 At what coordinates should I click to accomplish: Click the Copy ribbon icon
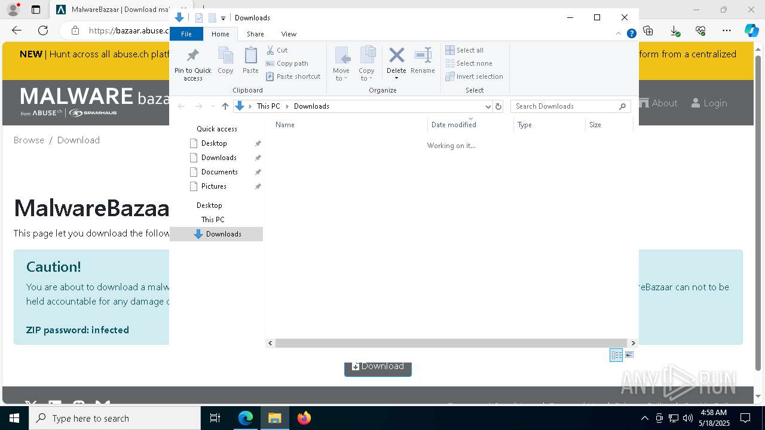pyautogui.click(x=225, y=60)
